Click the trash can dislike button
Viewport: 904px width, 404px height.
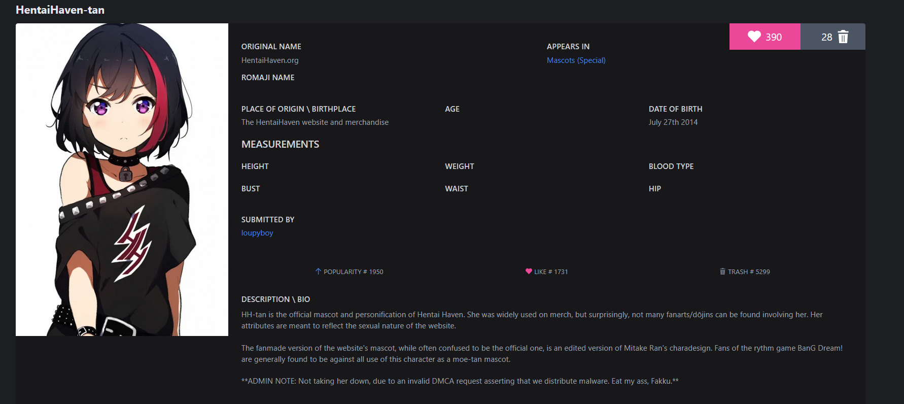click(x=833, y=37)
